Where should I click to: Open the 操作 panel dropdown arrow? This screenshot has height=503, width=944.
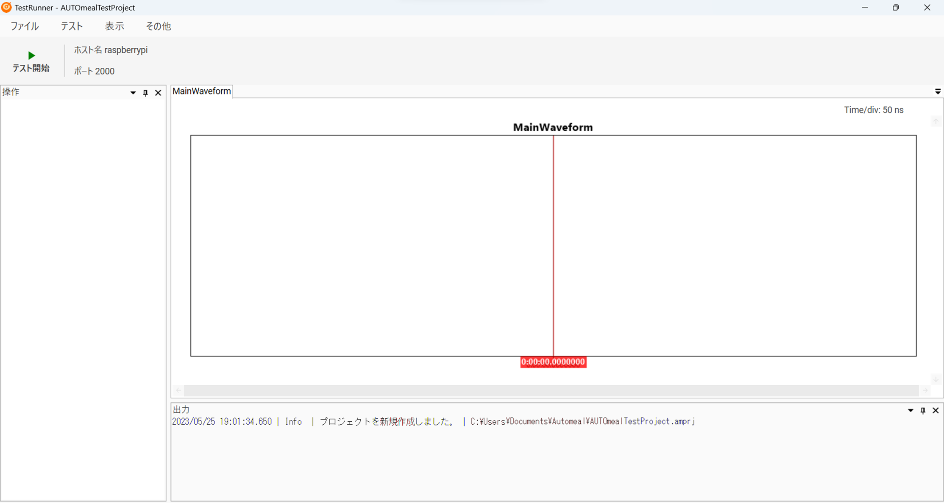133,93
